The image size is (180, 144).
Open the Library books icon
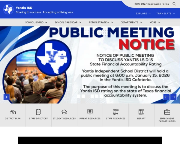pos(141,112)
